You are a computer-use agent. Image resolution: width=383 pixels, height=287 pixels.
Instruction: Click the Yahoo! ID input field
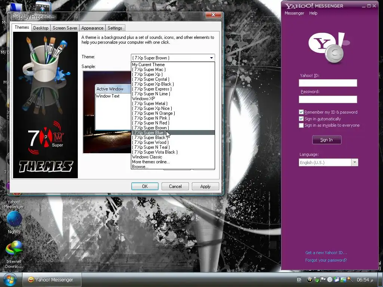tap(328, 83)
